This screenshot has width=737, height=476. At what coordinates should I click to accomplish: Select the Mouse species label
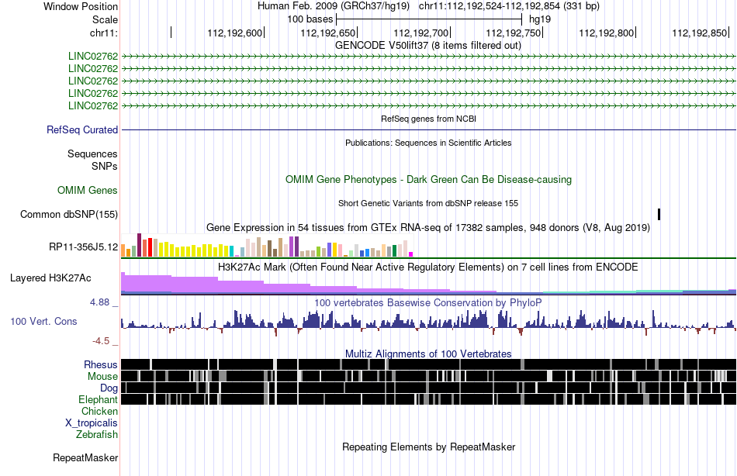tap(102, 377)
